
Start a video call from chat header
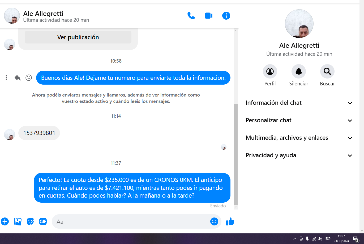point(209,16)
